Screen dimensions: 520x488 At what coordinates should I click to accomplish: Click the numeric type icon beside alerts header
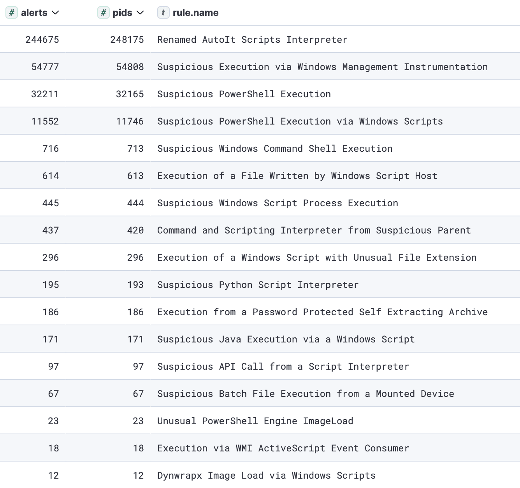tap(12, 12)
